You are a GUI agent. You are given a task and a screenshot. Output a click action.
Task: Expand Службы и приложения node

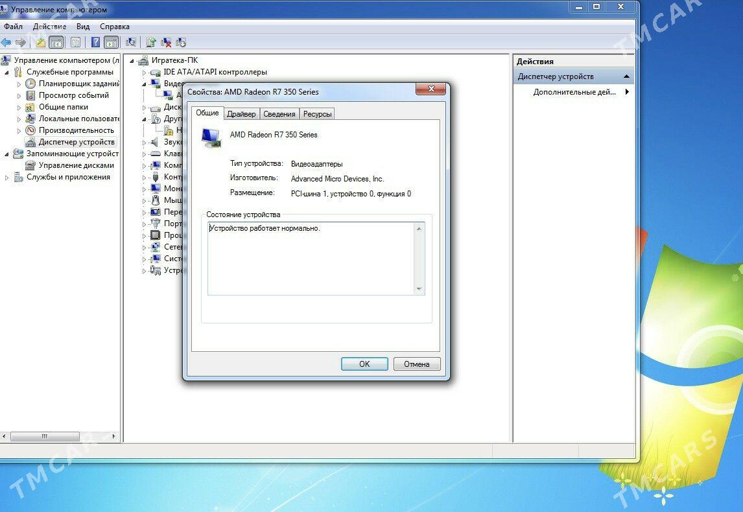point(7,178)
